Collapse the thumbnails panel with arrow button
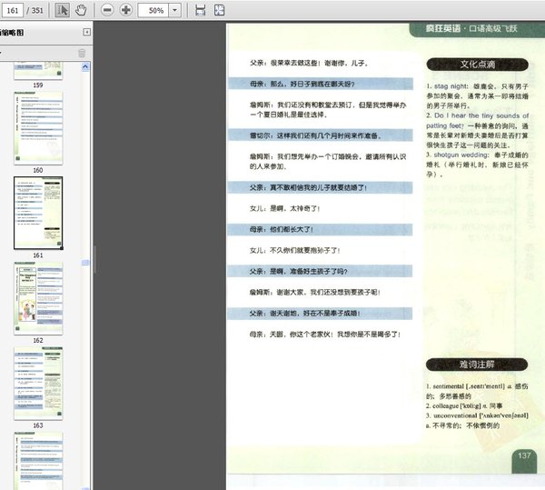This screenshot has width=545, height=490. point(87,33)
